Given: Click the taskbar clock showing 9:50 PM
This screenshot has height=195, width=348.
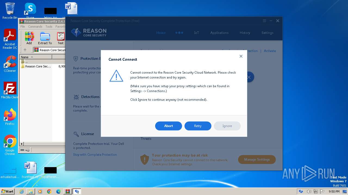Looking at the screenshot, I should 334,191.
